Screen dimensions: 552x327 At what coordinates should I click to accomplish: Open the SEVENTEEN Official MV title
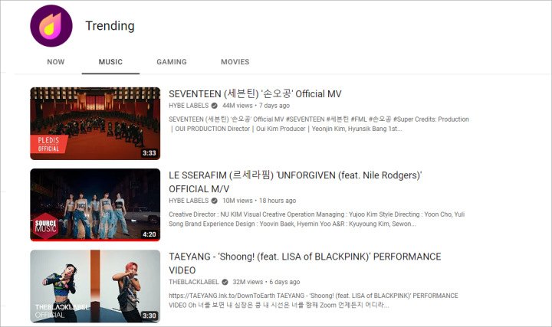(255, 94)
